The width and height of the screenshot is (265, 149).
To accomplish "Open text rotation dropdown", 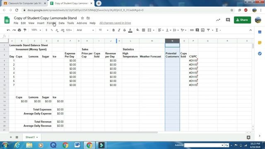I will (x=183, y=30).
